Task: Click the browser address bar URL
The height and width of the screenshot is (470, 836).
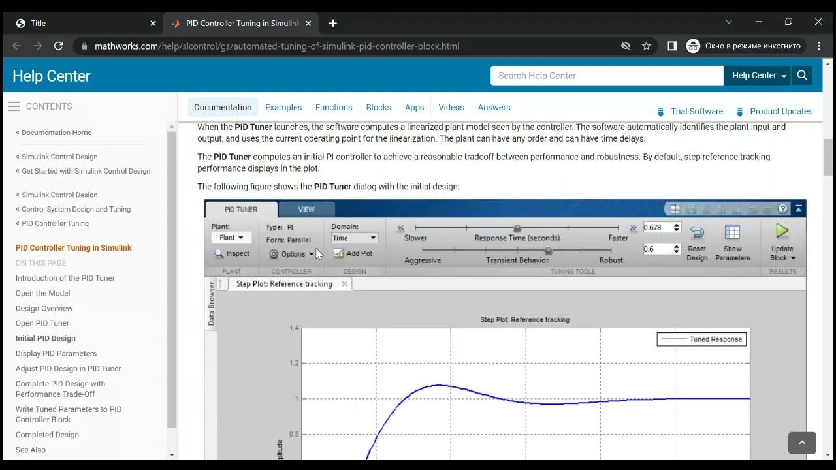Action: (x=277, y=46)
